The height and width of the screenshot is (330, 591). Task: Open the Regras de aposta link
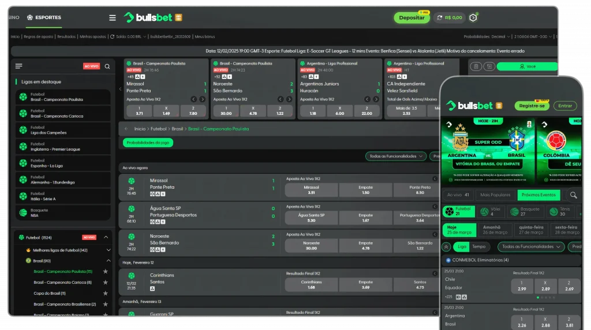(38, 36)
